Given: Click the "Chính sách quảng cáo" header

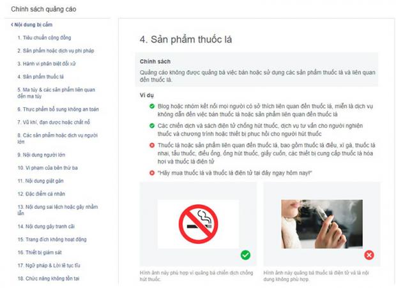Looking at the screenshot, I should 43,9.
